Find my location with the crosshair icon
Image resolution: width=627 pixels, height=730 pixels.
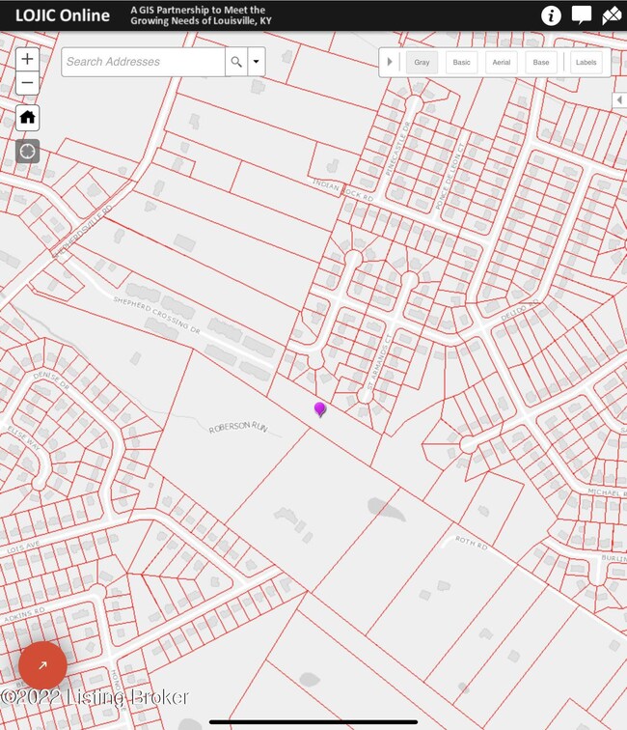pyautogui.click(x=27, y=152)
